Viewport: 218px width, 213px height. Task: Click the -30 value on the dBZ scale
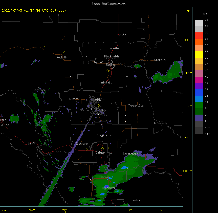point(207,134)
